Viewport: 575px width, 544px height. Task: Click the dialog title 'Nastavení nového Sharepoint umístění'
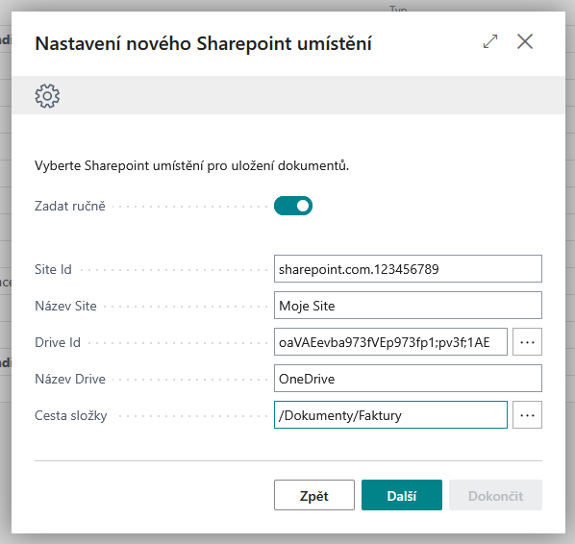click(x=204, y=43)
